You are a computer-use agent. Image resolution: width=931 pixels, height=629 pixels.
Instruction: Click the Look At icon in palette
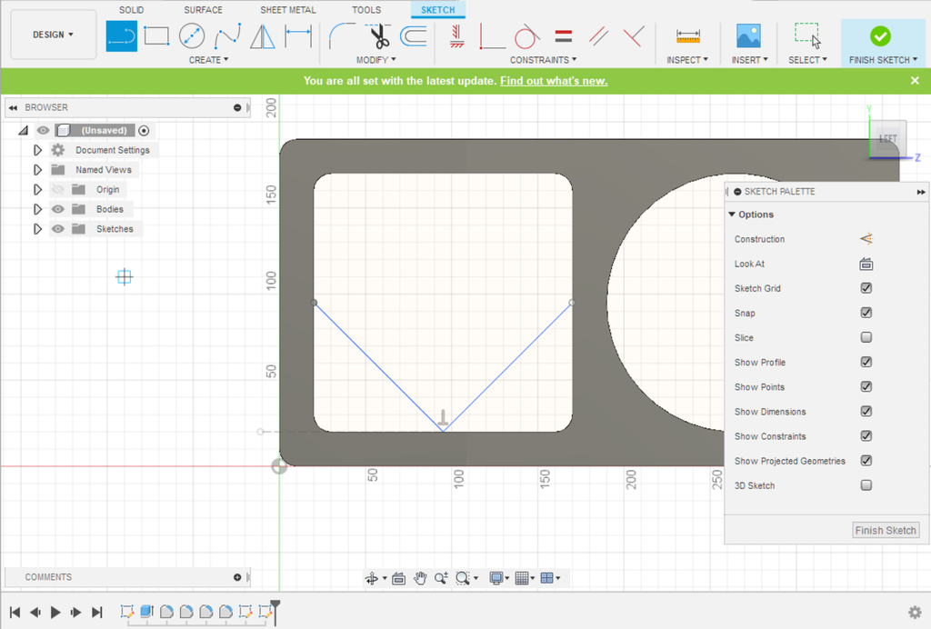tap(866, 265)
